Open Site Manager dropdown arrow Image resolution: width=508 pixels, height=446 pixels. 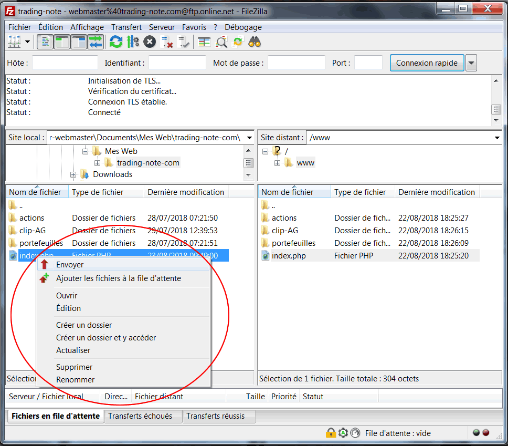[x=27, y=42]
